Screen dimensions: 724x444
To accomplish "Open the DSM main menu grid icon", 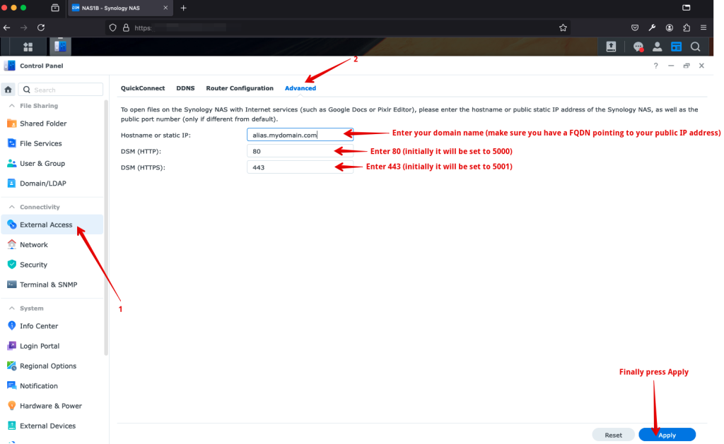I will click(x=28, y=47).
